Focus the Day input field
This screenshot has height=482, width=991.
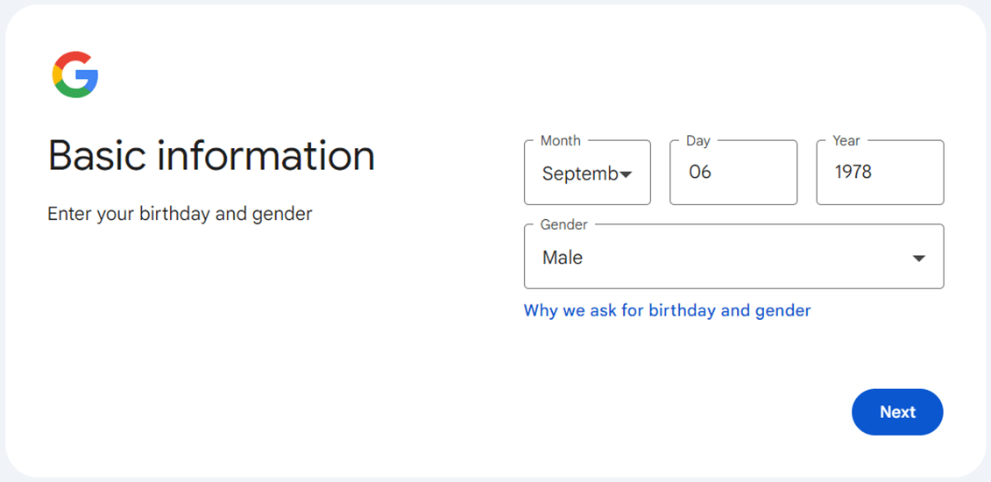pyautogui.click(x=745, y=173)
